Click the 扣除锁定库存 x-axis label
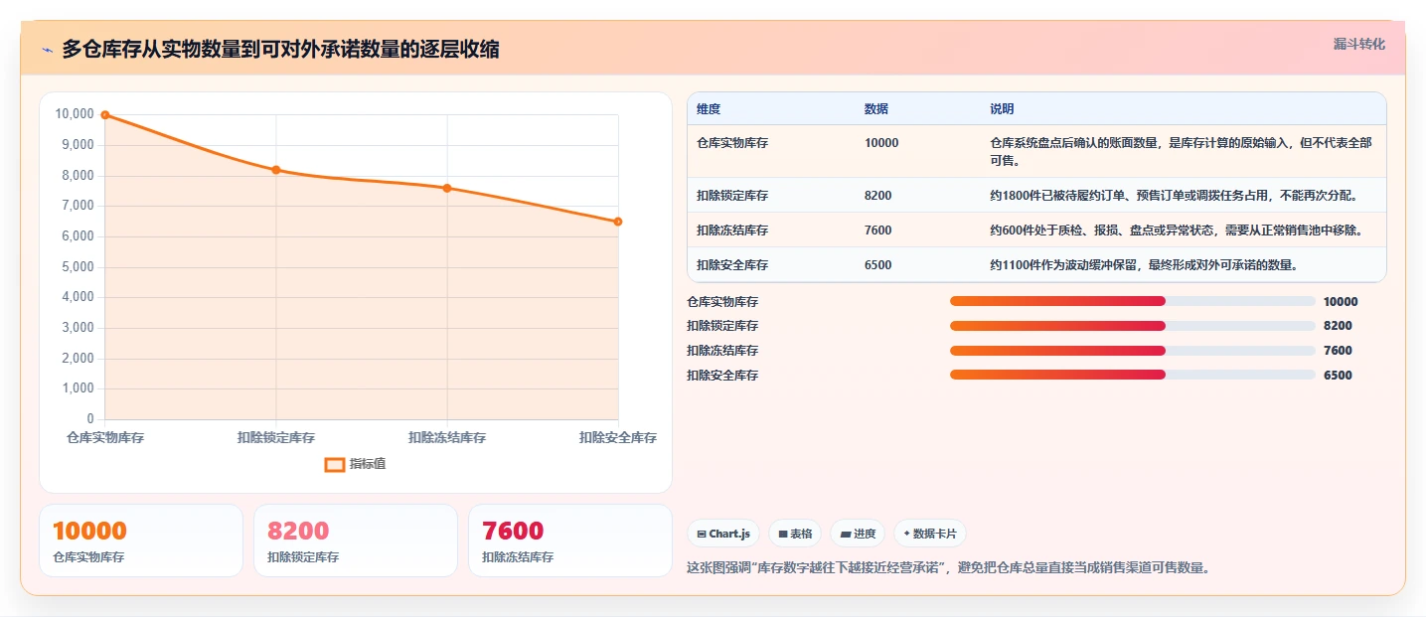1426x617 pixels. pos(276,437)
